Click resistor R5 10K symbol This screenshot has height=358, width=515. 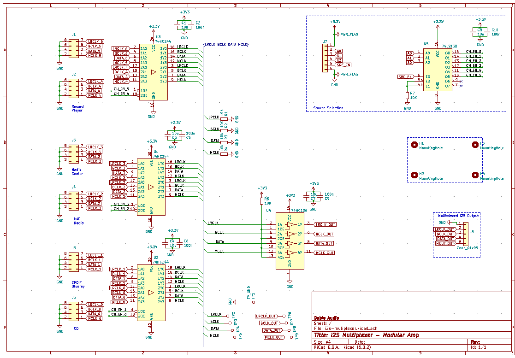(262, 201)
